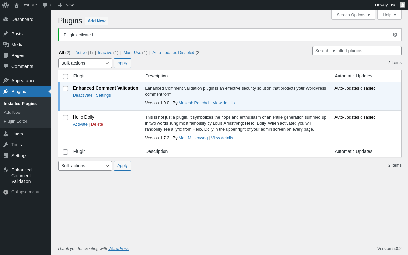Click the Appearance brush icon
Image resolution: width=408 pixels, height=255 pixels.
pyautogui.click(x=6, y=81)
